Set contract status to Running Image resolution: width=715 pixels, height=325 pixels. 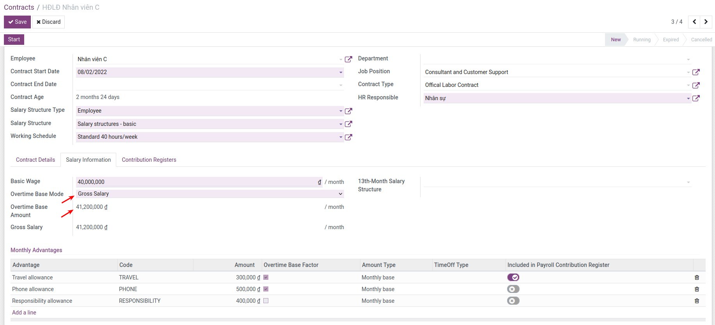[x=641, y=40]
